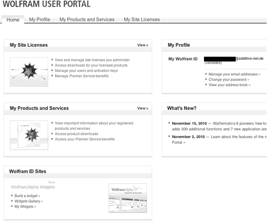This screenshot has height=224, width=268.
Task: Switch to the My Profile tab
Action: click(x=40, y=20)
